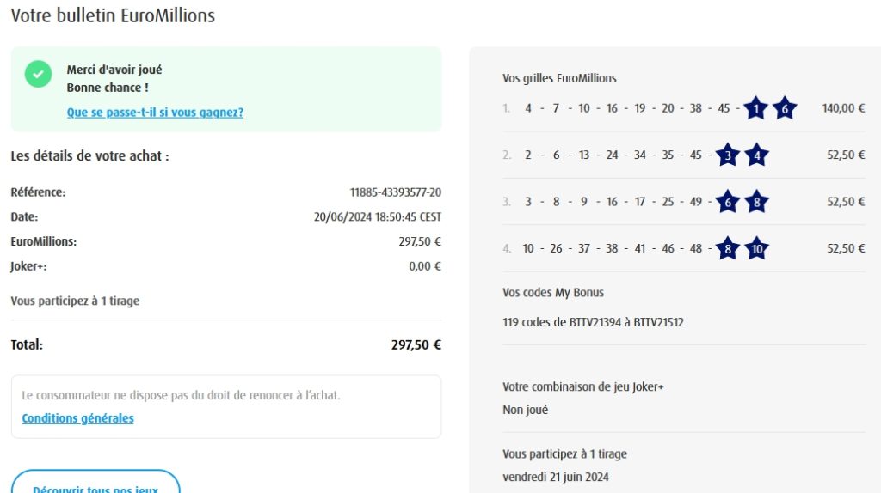Click star number 3 in grid 2
This screenshot has height=493, width=881.
pyautogui.click(x=728, y=155)
